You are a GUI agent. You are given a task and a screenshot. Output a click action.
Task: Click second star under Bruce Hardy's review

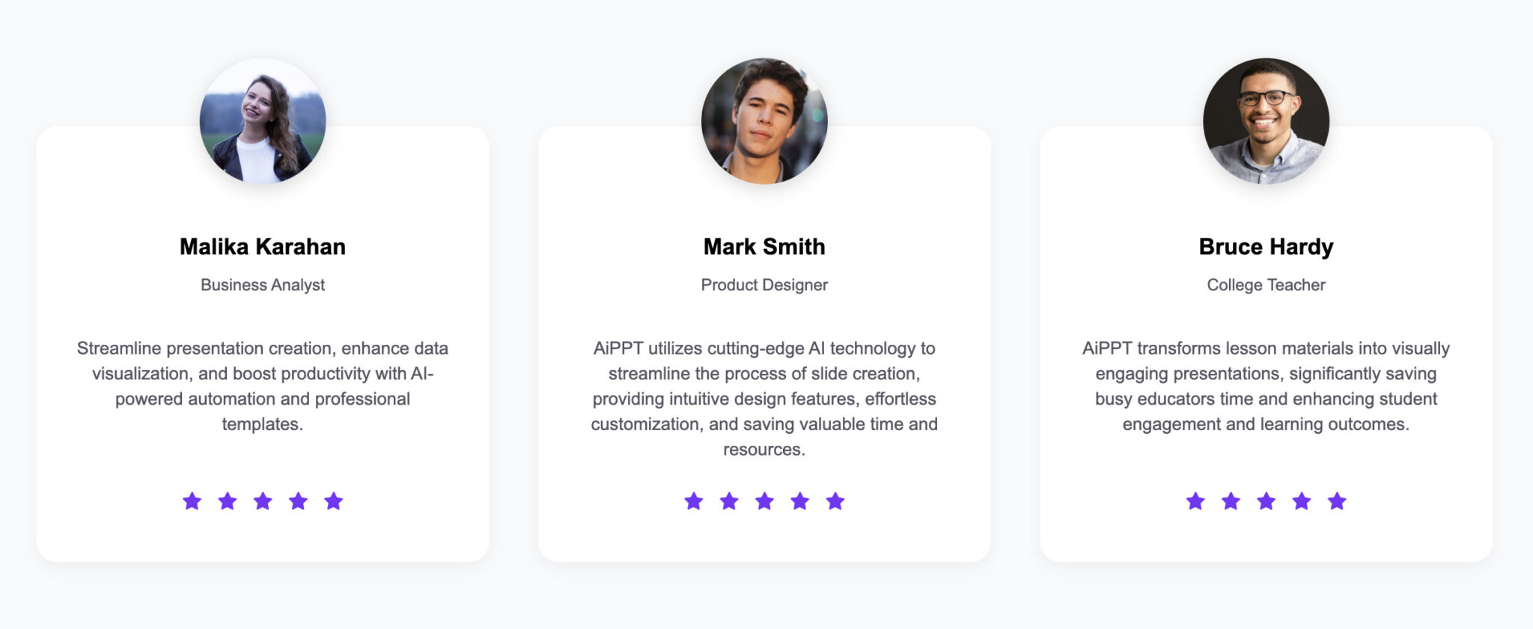(1231, 501)
